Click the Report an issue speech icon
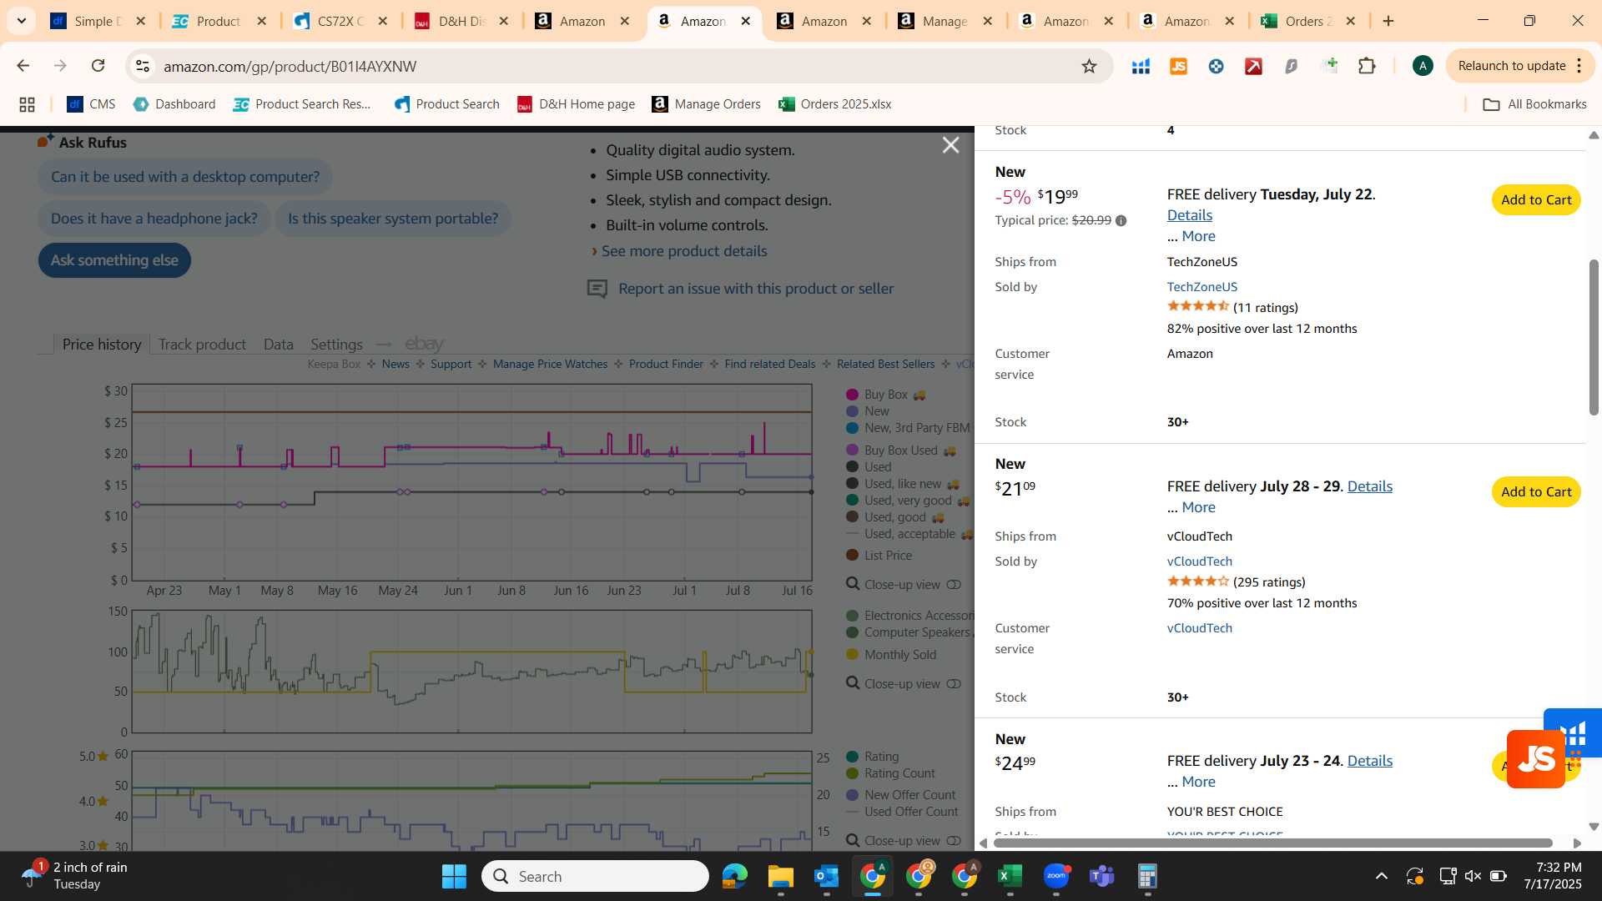 coord(597,289)
